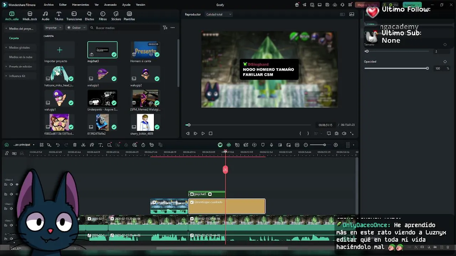The width and height of the screenshot is (456, 256).
Task: Record a voiceover with microphone icon
Action: click(271, 145)
